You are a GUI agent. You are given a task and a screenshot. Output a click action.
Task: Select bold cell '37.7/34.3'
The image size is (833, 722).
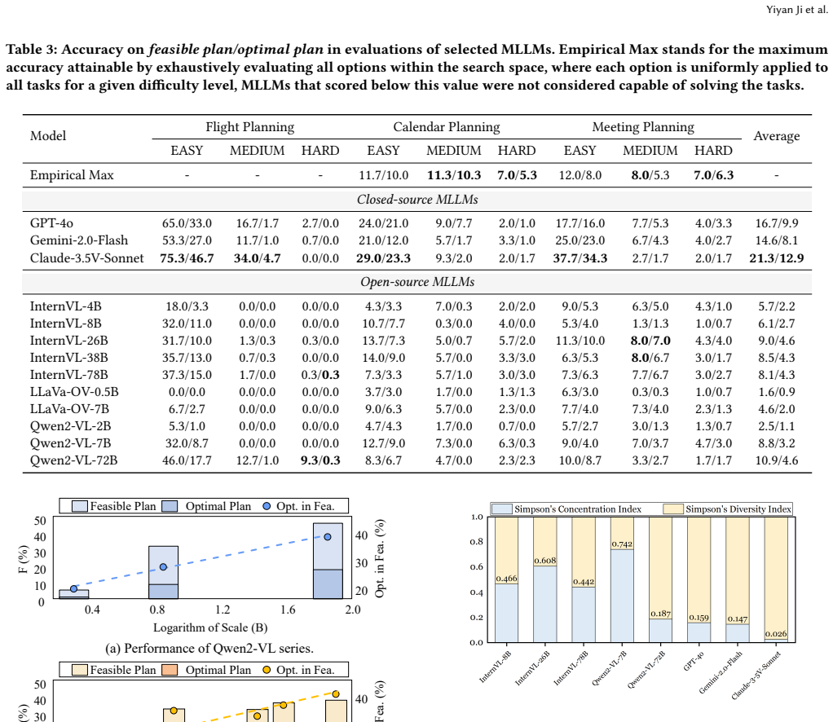pyautogui.click(x=580, y=258)
